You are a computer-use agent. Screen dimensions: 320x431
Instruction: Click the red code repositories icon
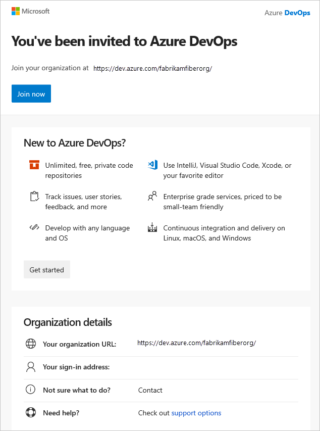pyautogui.click(x=34, y=165)
